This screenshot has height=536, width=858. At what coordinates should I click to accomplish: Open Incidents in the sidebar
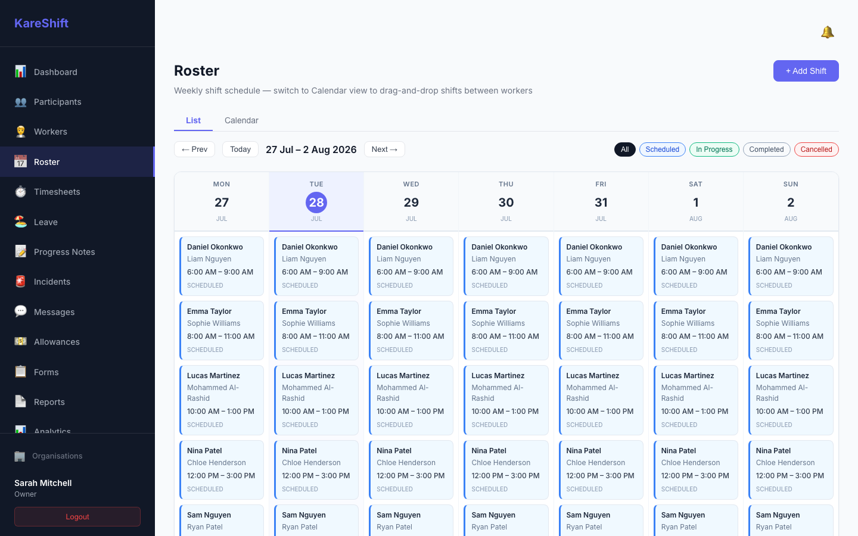pos(77,282)
